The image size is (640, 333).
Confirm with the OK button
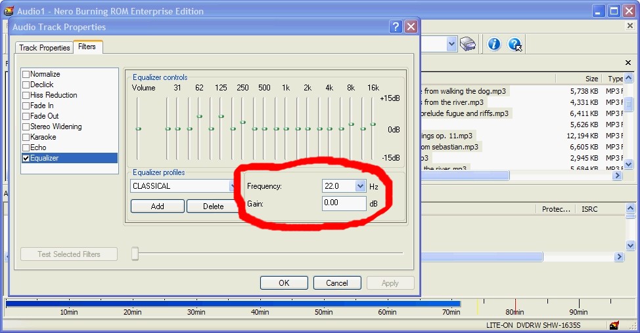click(x=284, y=283)
